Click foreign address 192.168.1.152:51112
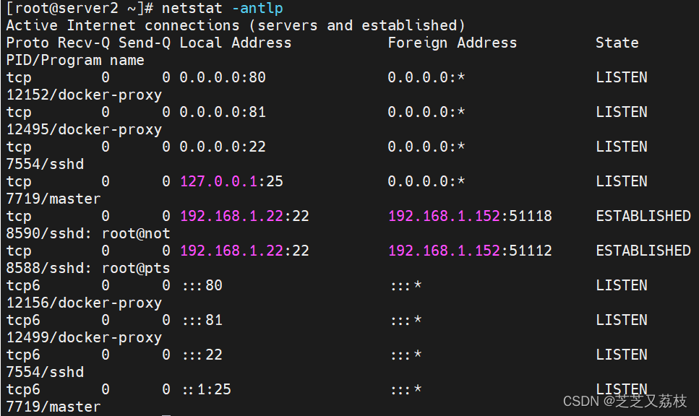The width and height of the screenshot is (699, 416). pyautogui.click(x=470, y=251)
